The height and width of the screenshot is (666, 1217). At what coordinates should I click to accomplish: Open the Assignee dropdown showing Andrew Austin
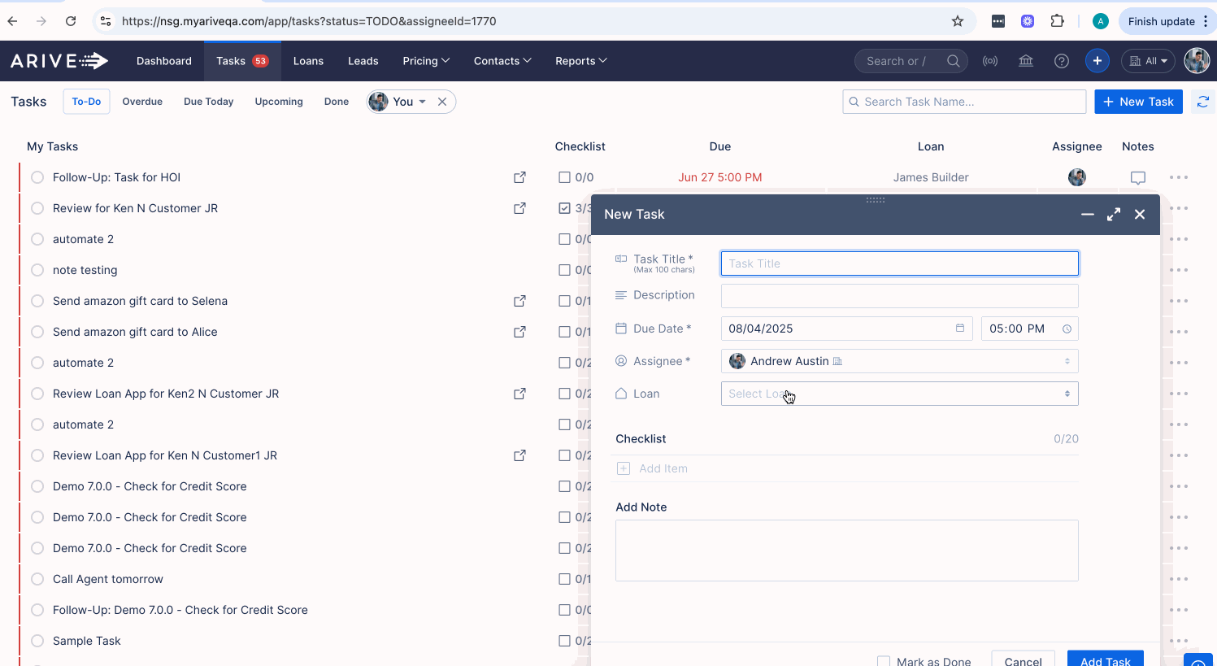click(x=900, y=361)
